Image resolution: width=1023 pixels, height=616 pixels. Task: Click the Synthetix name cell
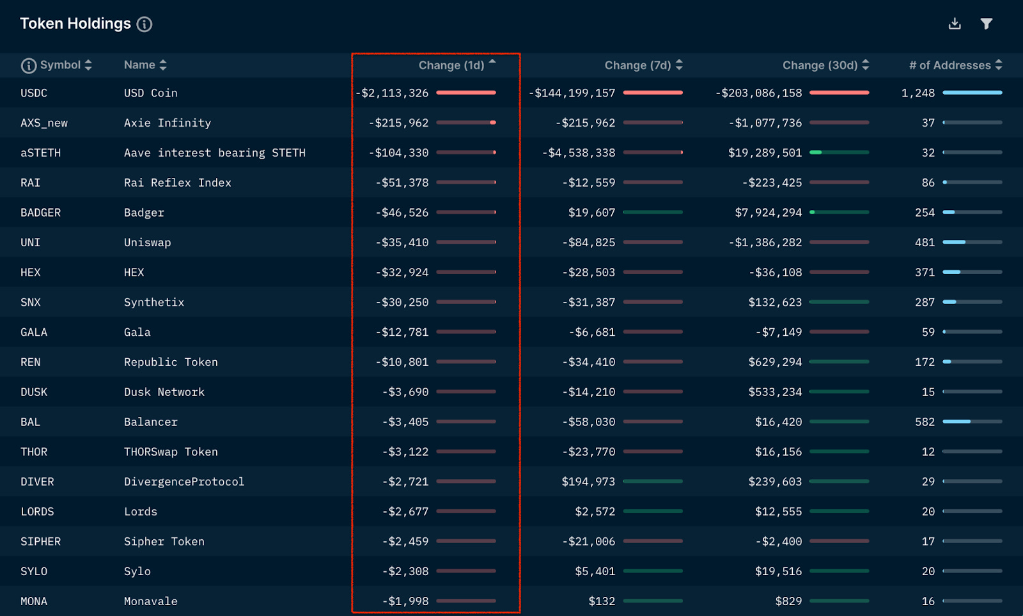[154, 303]
